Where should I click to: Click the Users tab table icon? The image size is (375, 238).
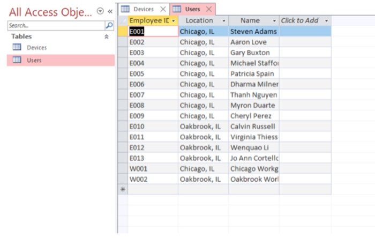click(x=176, y=9)
